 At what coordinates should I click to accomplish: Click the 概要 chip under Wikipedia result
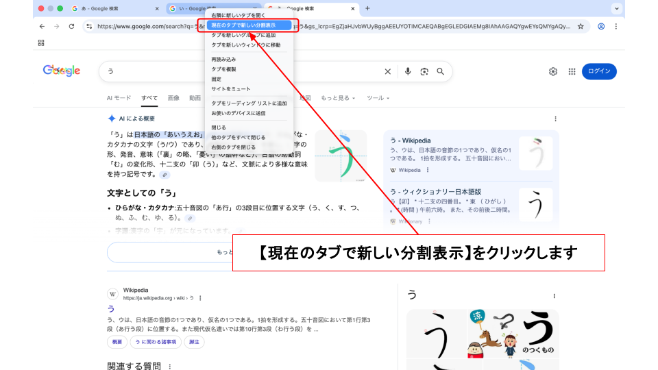pyautogui.click(x=117, y=342)
